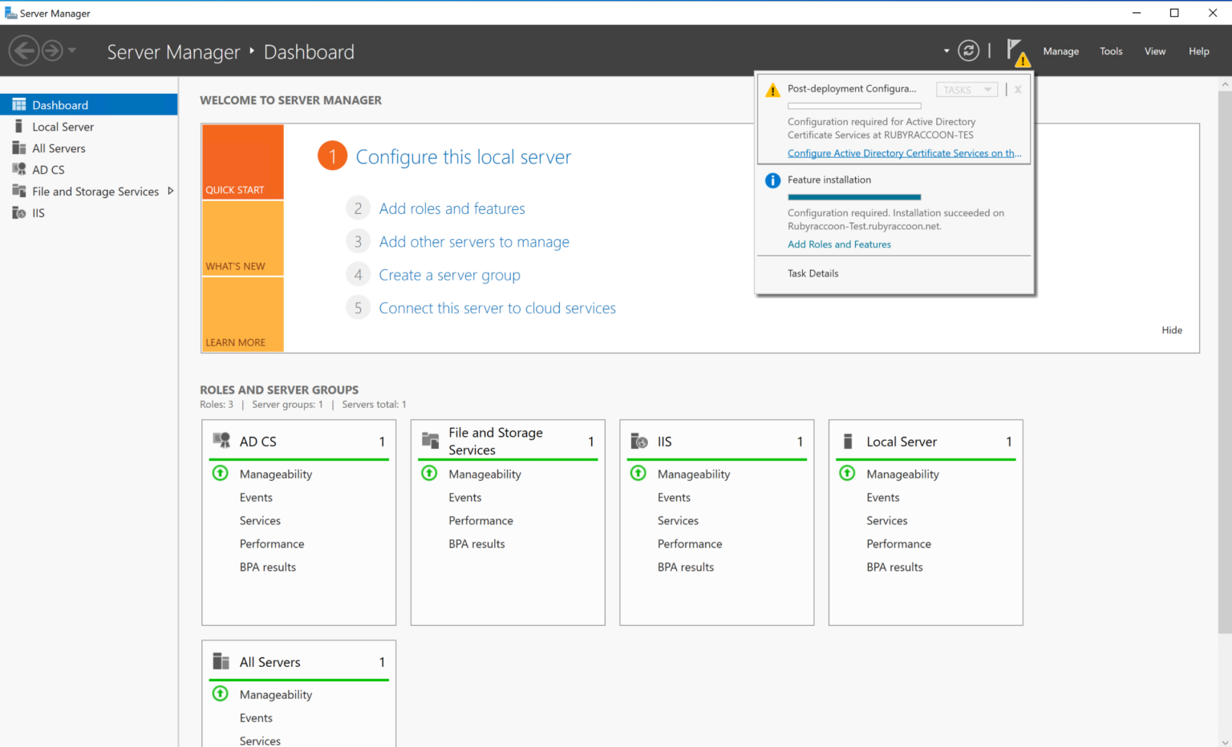Screen dimensions: 1232x747
Task: Open Performance in IIS tile
Action: coord(690,544)
